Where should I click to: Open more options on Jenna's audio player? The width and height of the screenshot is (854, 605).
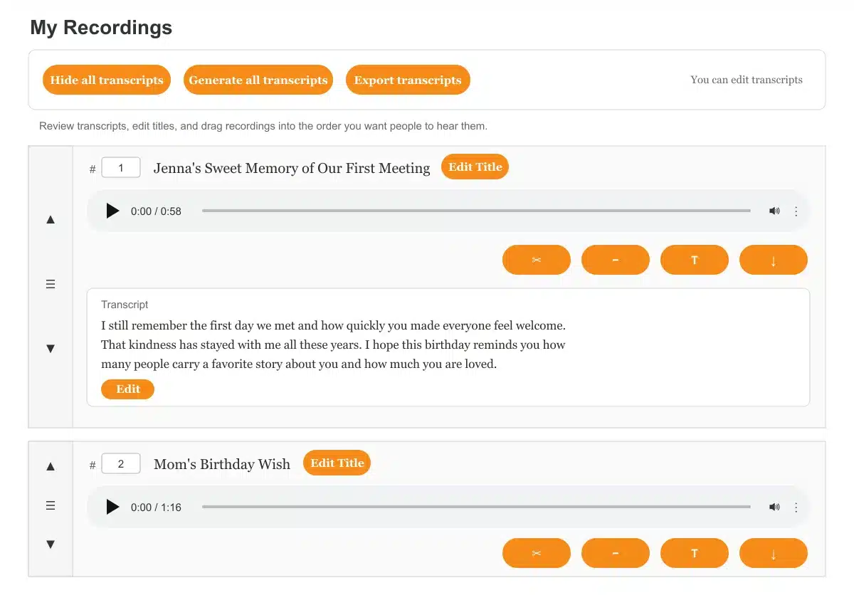coord(796,211)
